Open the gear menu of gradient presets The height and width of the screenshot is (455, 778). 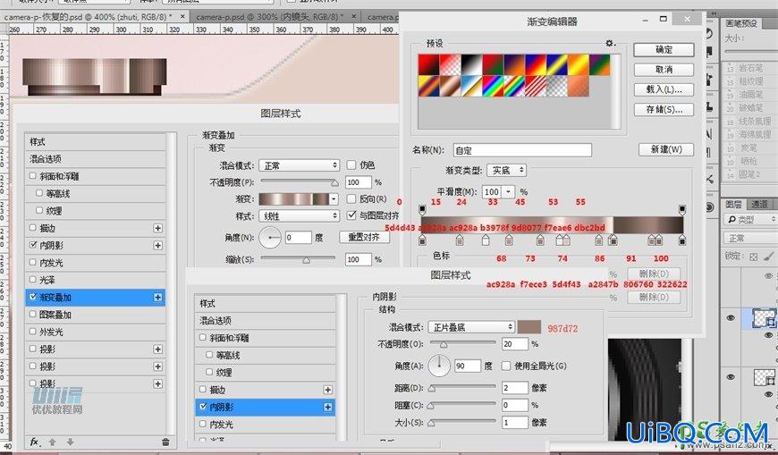click(x=610, y=43)
